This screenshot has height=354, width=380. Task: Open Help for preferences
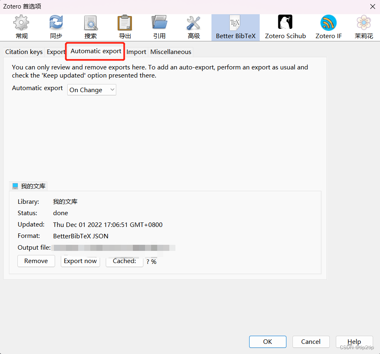354,341
